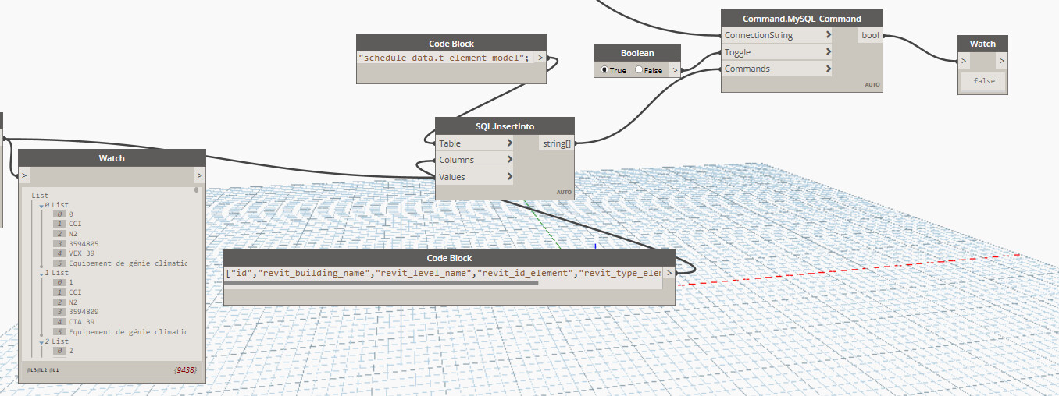Click 'CCI' entry under 1 List
This screenshot has width=1059, height=396.
click(x=75, y=292)
